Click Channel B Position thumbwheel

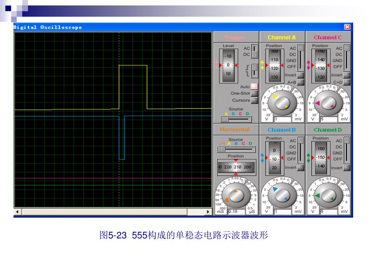pyautogui.click(x=274, y=158)
